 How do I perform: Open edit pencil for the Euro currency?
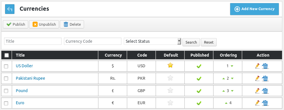(x=257, y=103)
